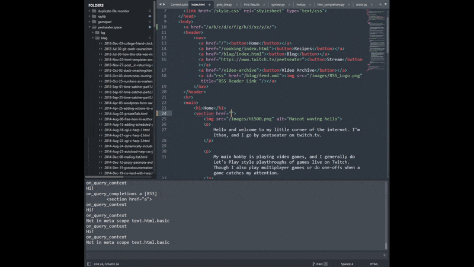474x267 pixels.
Task: Click "on_query_completions a [853]" in console
Action: 121,194
